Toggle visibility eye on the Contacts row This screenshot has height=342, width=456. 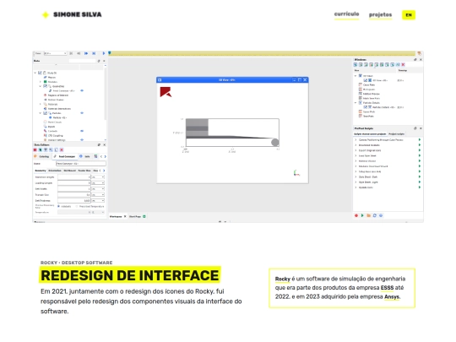[x=82, y=131]
